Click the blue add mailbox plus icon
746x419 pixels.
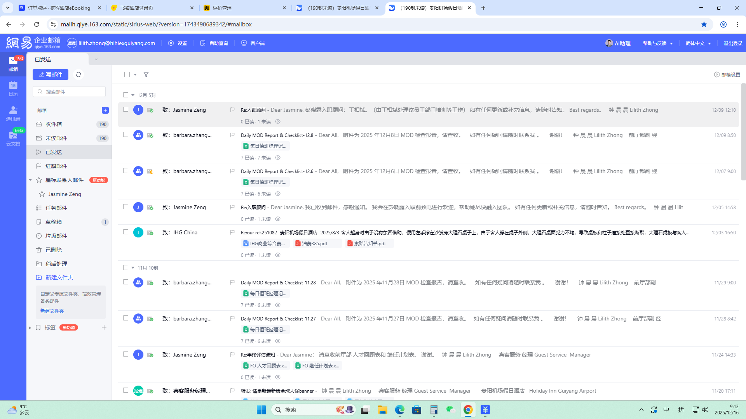click(105, 110)
